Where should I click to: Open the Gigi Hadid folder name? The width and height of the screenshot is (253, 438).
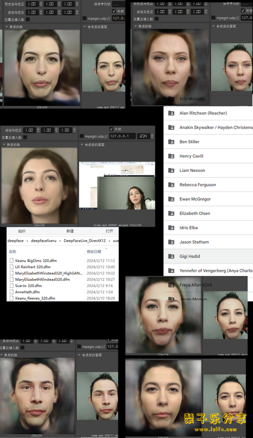pos(190,256)
